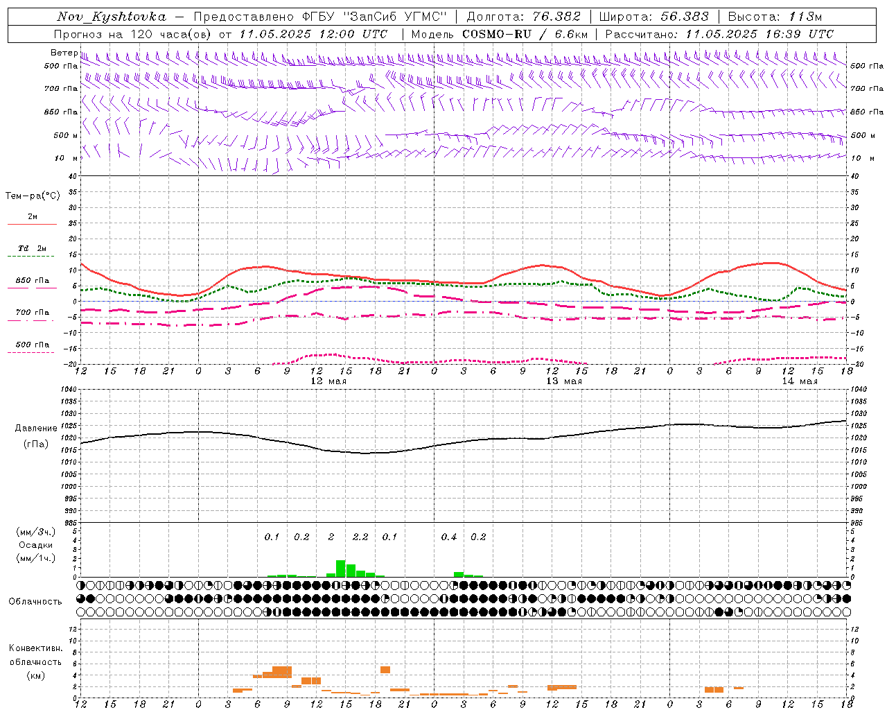Click the Ветер wind panel label
Screen dimensions: 887x710
click(x=64, y=53)
